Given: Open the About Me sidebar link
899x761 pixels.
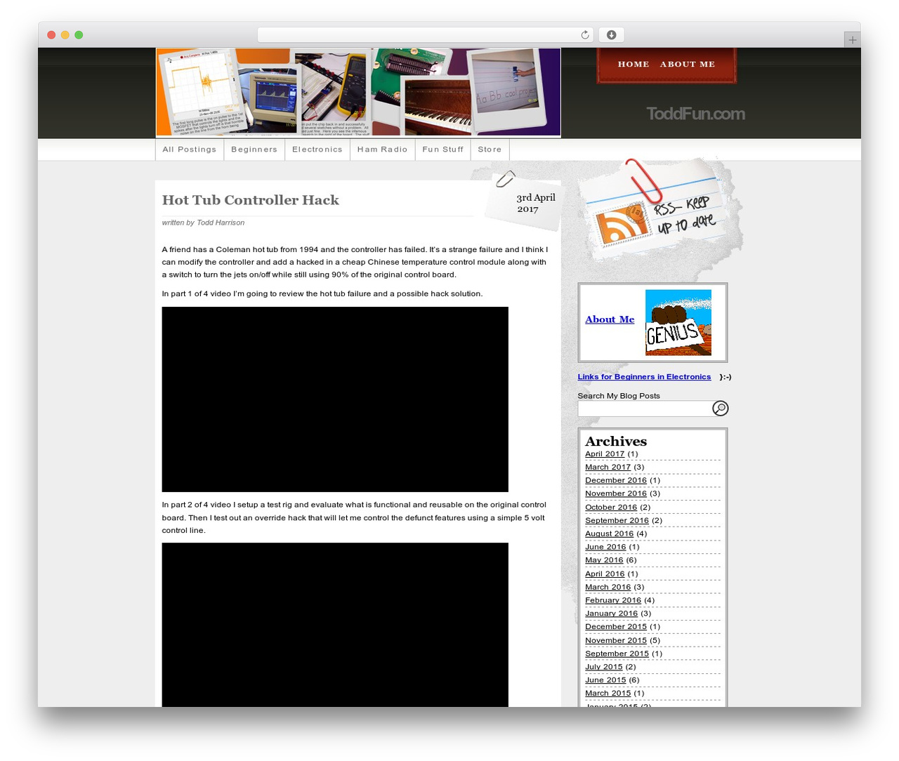Looking at the screenshot, I should point(610,319).
